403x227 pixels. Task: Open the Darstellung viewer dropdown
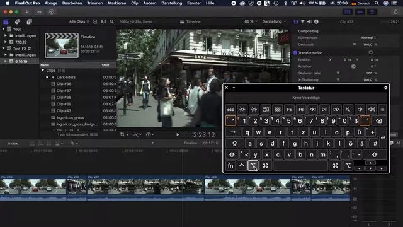274,21
